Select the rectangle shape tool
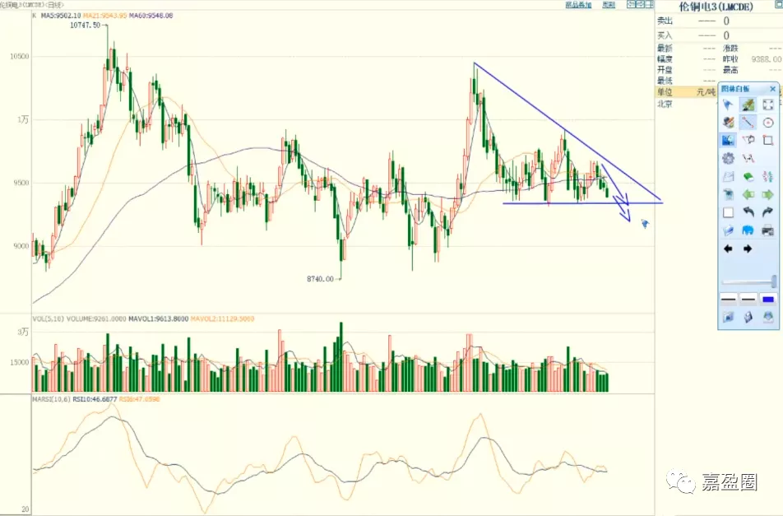Viewport: 783px width, 516px height. [768, 141]
